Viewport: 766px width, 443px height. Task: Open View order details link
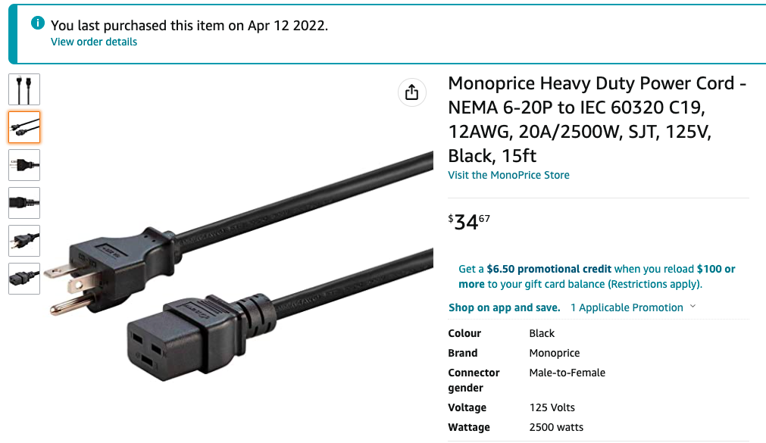click(x=94, y=42)
